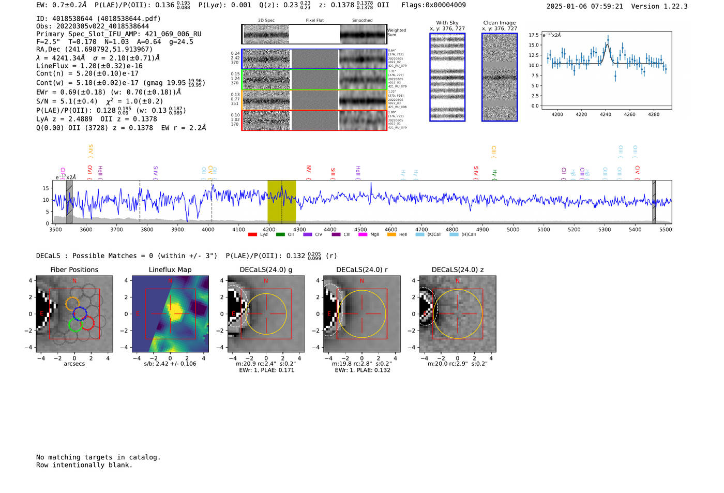Click the Gaussian emission line fit plot
This screenshot has height=493, width=724.
606,70
